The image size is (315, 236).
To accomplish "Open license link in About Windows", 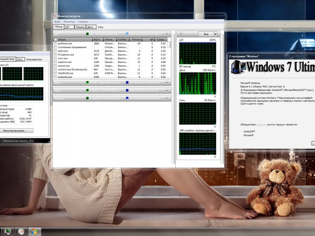I will coord(261,125).
